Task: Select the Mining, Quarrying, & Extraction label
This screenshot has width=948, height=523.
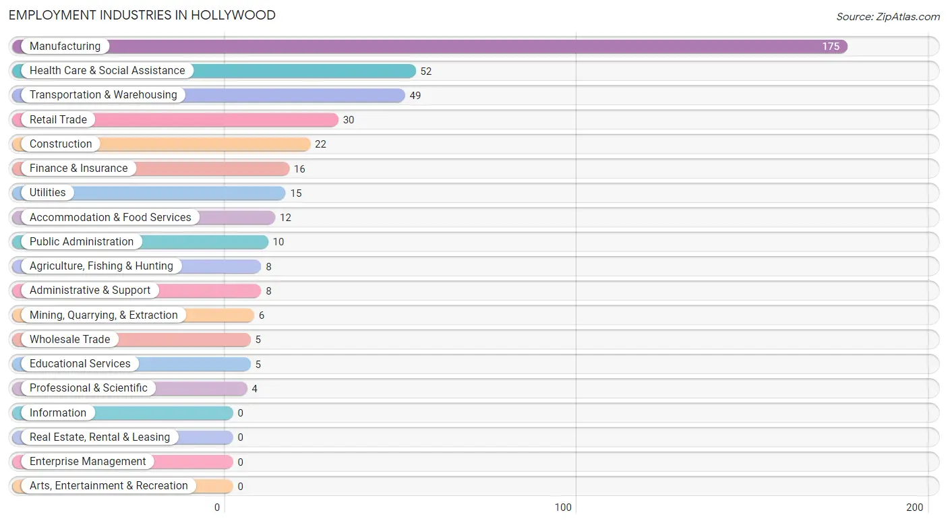Action: click(104, 315)
